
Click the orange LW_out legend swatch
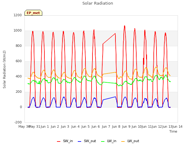tap(123, 141)
